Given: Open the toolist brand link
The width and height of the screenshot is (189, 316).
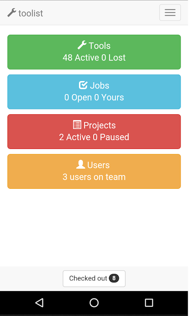Looking at the screenshot, I should pyautogui.click(x=25, y=13).
